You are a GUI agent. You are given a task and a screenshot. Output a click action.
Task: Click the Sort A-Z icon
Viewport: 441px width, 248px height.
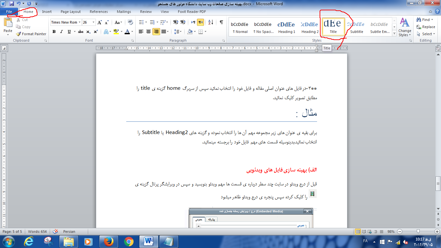point(211,22)
